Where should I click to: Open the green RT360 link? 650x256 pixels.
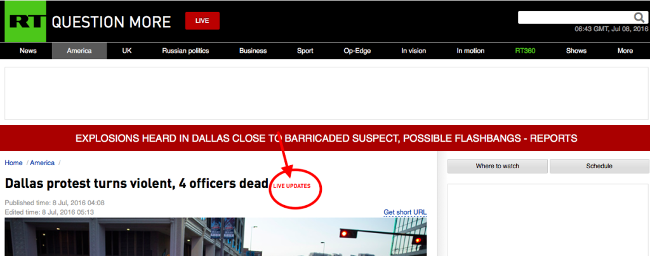[525, 51]
